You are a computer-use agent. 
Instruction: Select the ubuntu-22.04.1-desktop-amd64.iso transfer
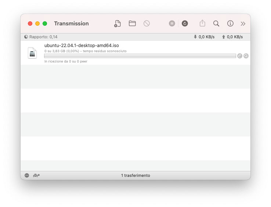click(135, 53)
